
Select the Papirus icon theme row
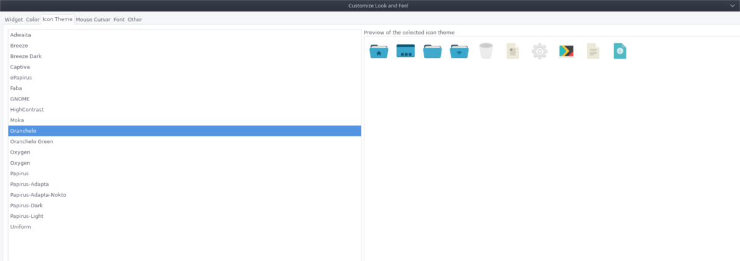click(x=184, y=173)
